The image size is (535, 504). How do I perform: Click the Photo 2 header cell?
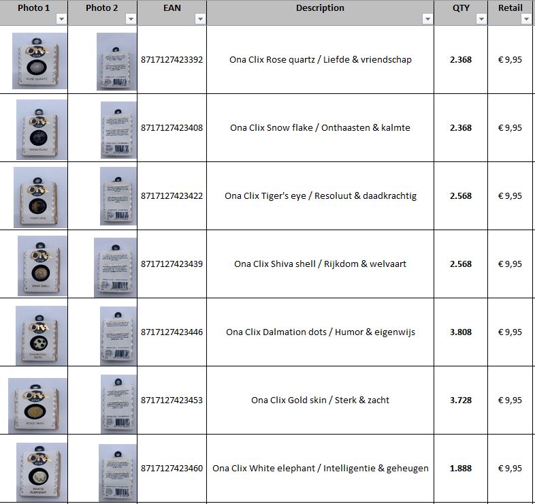pos(103,13)
